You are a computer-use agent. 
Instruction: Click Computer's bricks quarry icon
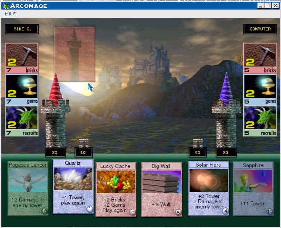coord(260,55)
